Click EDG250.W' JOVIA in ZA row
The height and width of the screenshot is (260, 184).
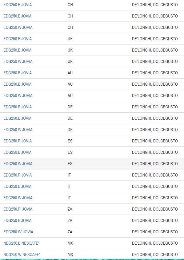(18, 232)
